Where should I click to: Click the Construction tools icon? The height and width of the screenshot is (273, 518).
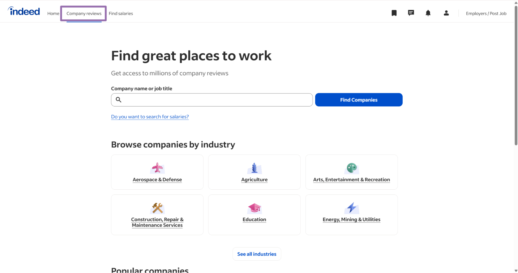click(157, 208)
